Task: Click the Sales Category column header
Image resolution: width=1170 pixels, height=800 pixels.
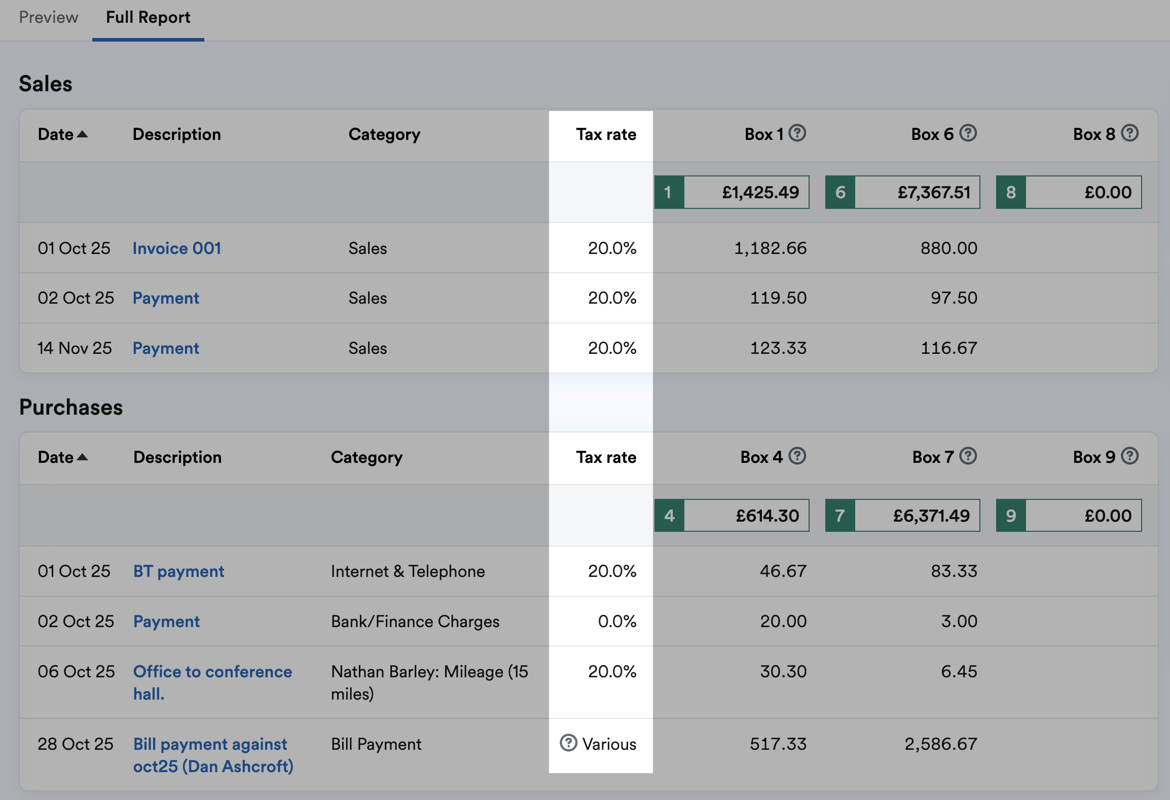Action: [384, 134]
